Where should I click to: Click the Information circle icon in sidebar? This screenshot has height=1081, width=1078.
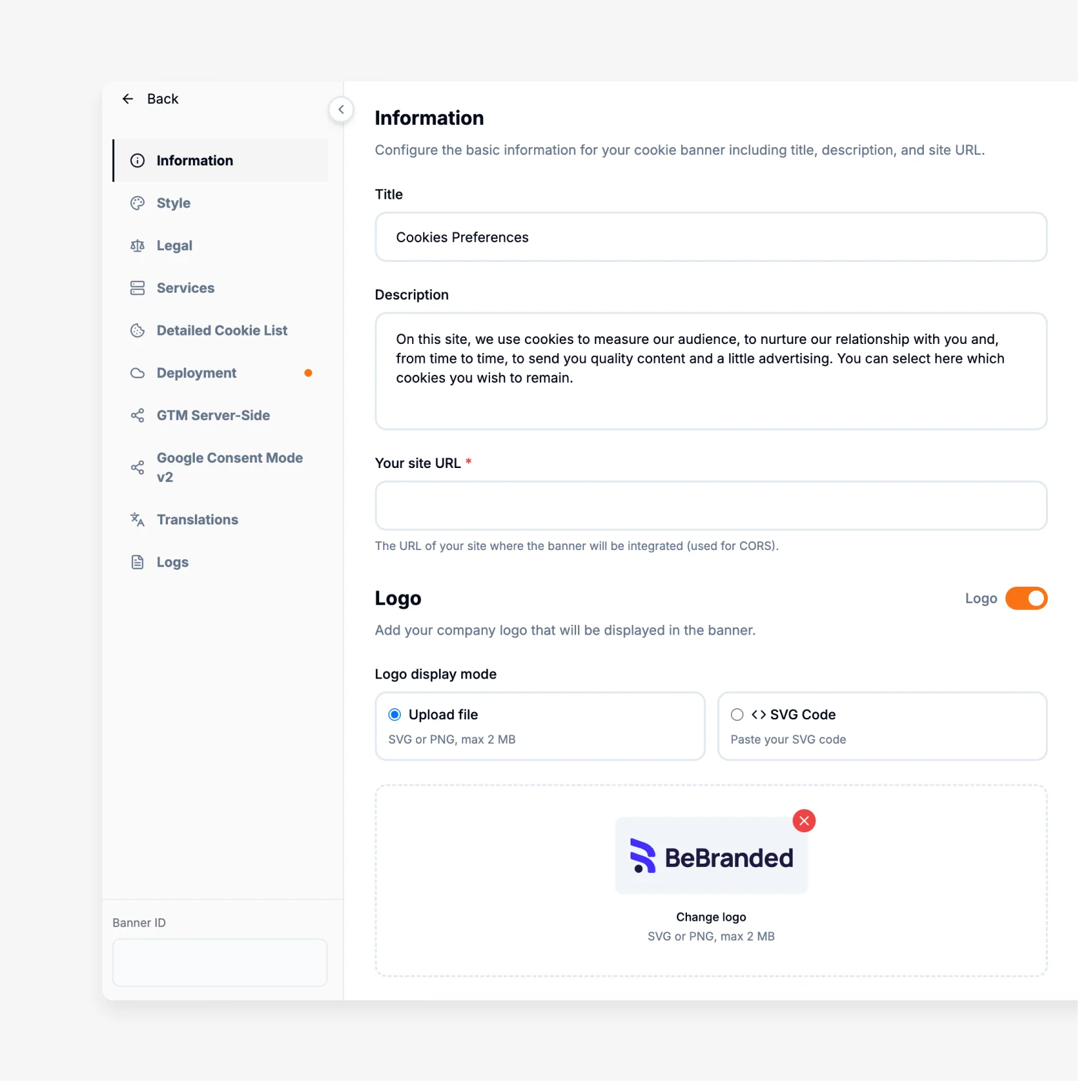pos(137,161)
